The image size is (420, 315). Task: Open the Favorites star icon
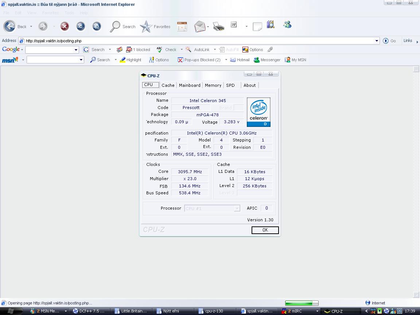tap(146, 27)
